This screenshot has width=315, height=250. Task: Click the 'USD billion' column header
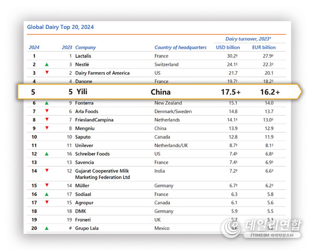(228, 47)
